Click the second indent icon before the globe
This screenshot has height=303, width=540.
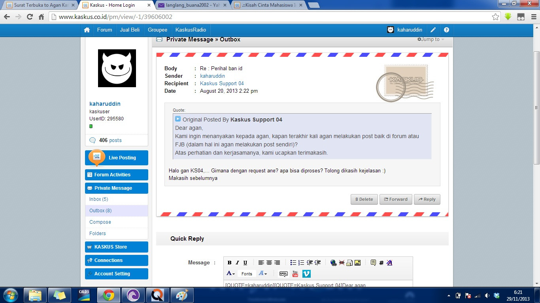click(317, 263)
